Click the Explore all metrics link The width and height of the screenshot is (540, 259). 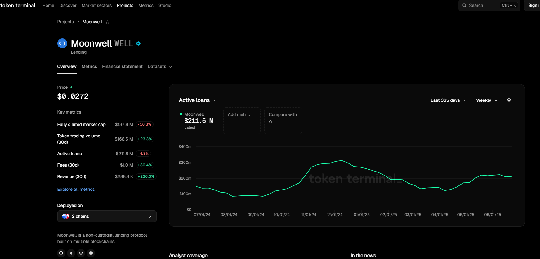click(x=76, y=189)
